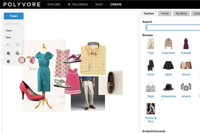Switch to the My Items tab
This screenshot has width=200, height=133.
(x=181, y=13)
